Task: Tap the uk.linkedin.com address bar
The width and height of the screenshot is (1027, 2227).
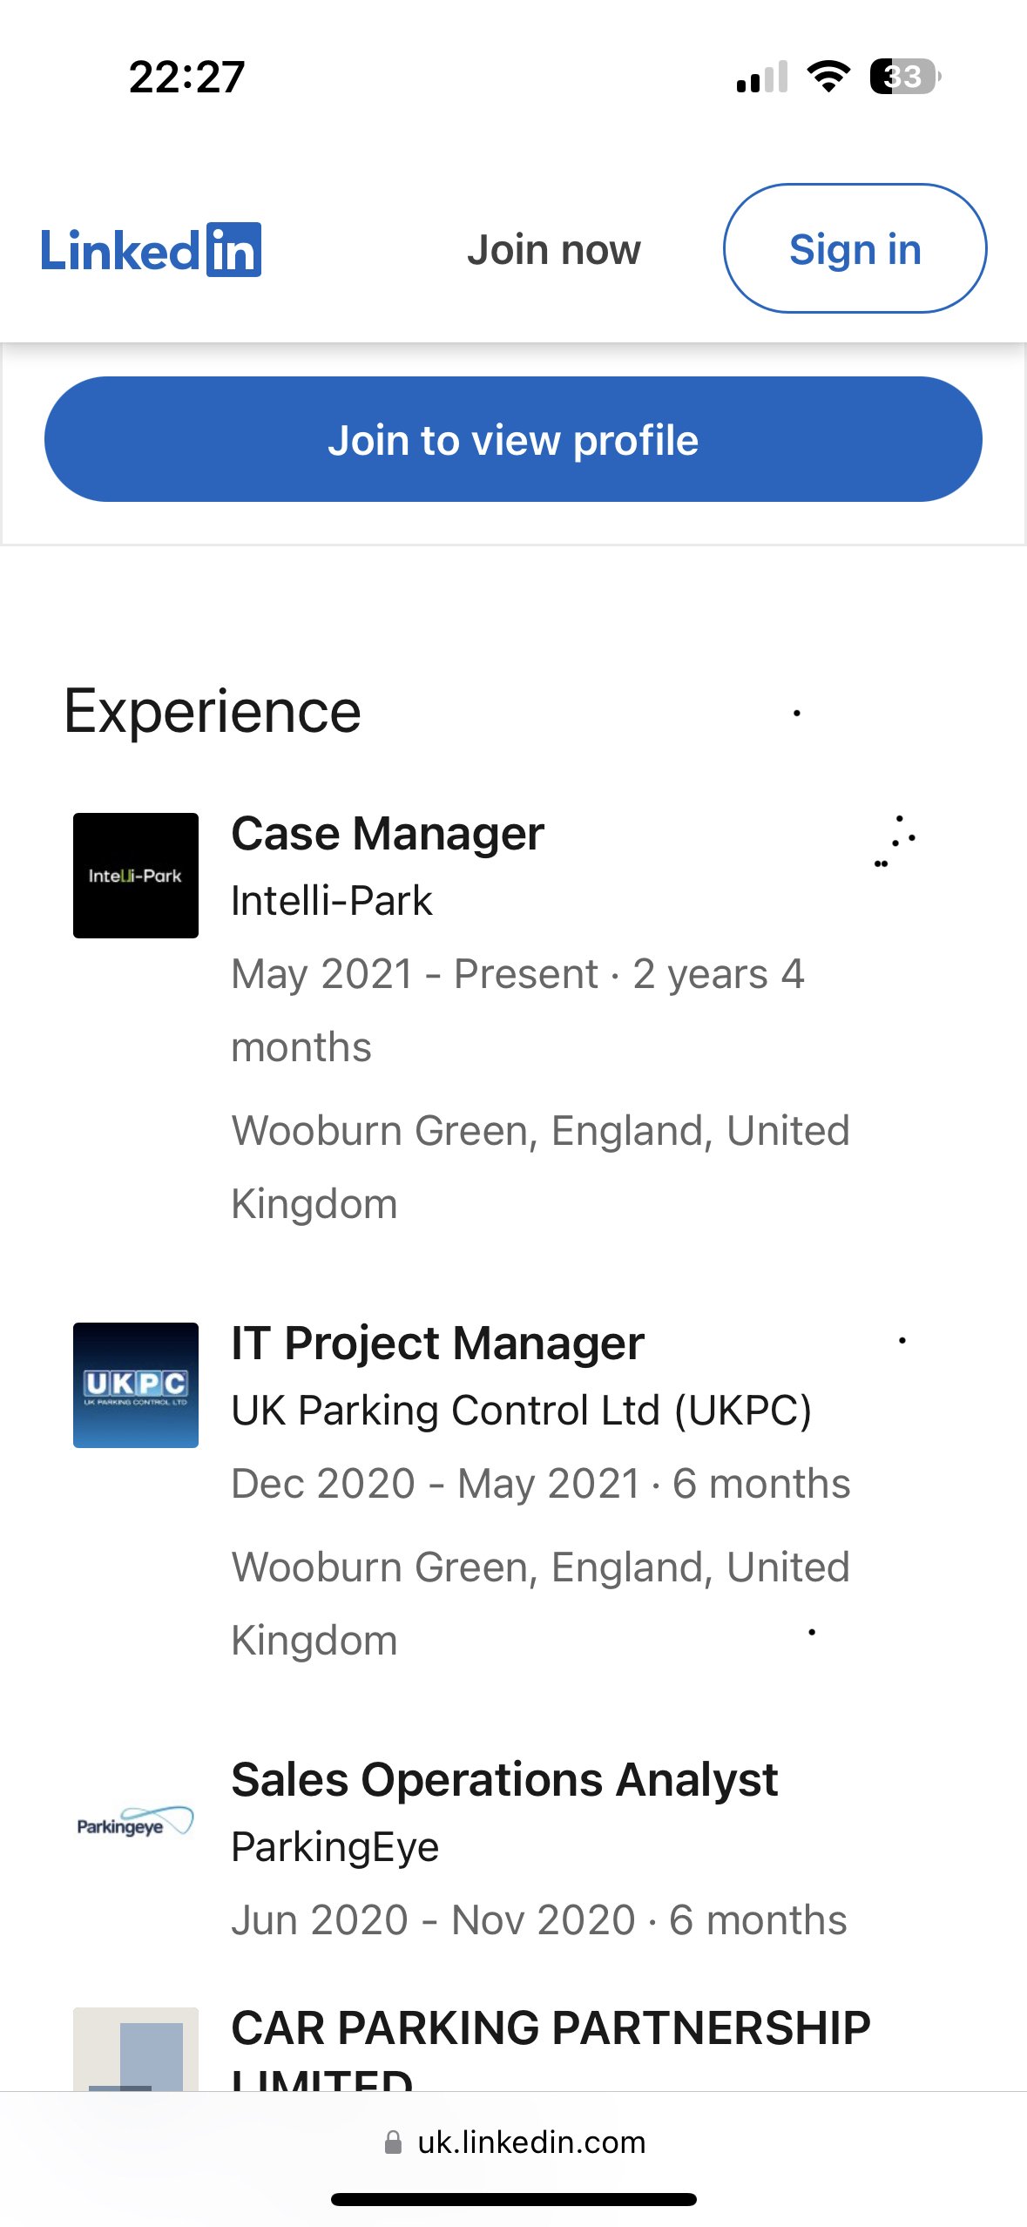Action: click(514, 2142)
